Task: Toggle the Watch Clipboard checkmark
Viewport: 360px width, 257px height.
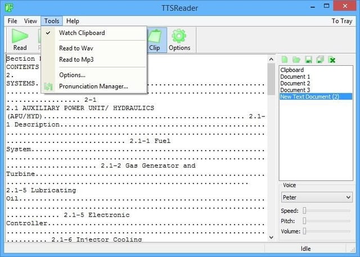Action: [x=48, y=33]
